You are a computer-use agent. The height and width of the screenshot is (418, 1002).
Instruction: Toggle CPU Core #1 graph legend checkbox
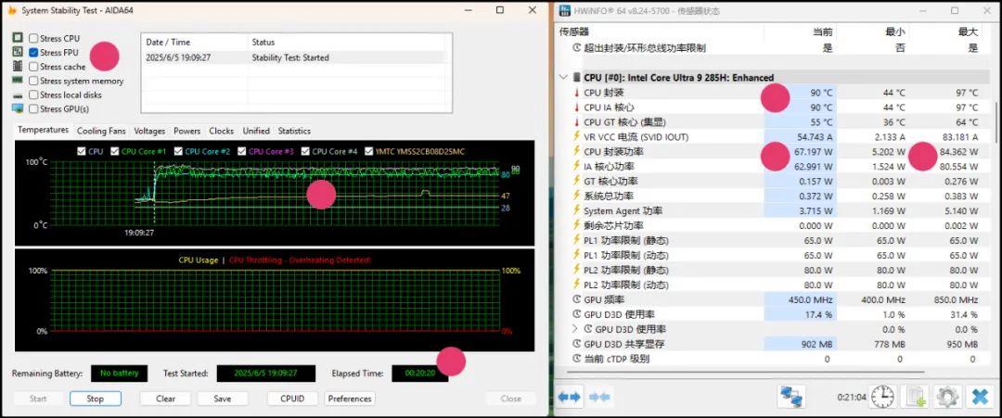[x=115, y=151]
